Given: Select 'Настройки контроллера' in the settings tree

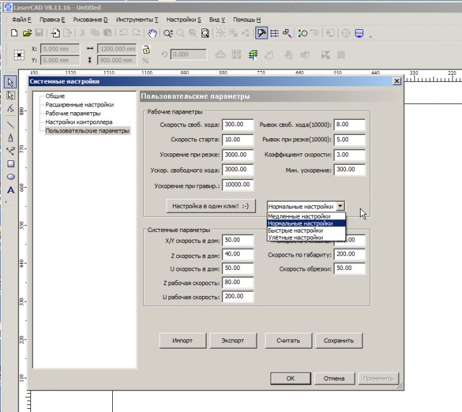Looking at the screenshot, I should pos(79,122).
